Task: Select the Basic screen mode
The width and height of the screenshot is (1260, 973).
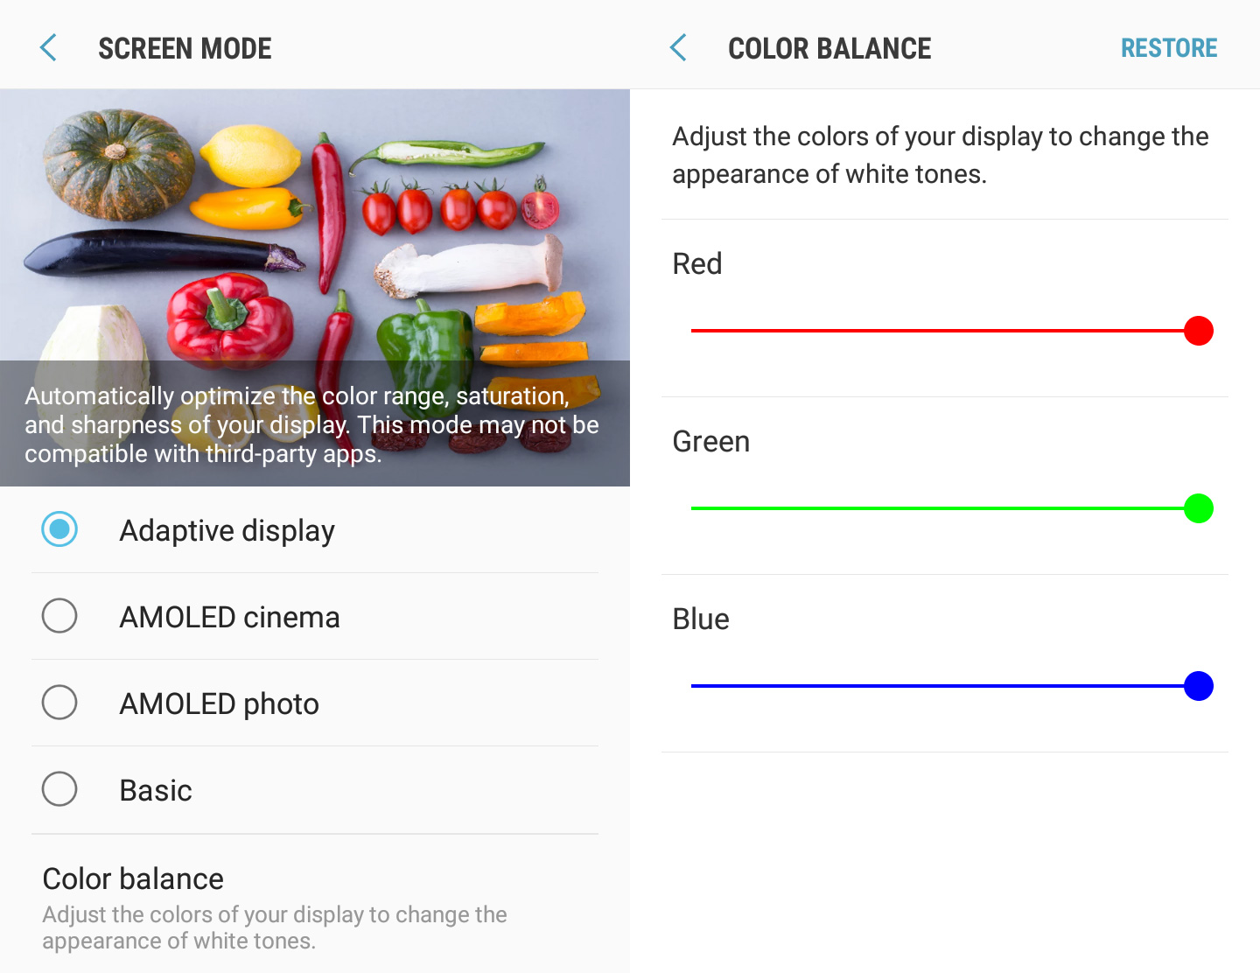Action: (59, 789)
